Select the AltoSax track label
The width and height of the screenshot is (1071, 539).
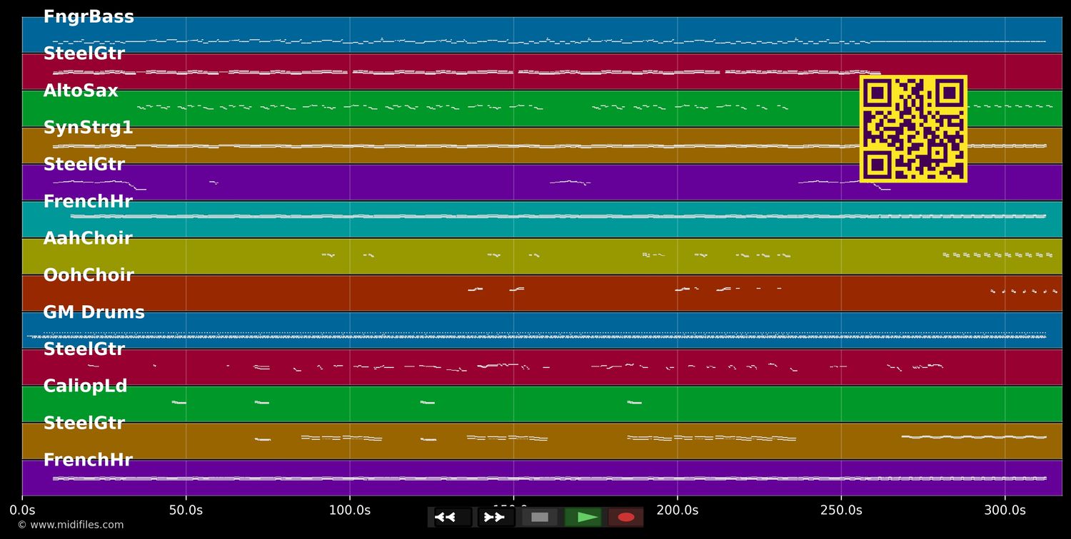(x=81, y=91)
